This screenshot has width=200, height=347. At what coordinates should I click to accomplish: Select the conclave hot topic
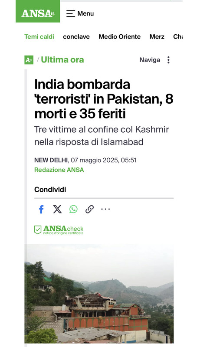[76, 37]
